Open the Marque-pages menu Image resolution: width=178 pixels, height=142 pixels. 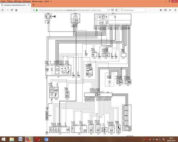point(38,1)
